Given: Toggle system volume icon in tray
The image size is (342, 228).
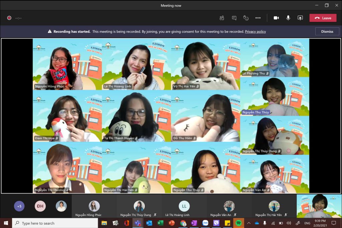Looking at the screenshot, I should tap(289, 223).
